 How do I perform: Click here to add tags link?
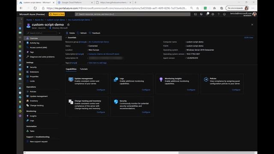tap(98, 63)
